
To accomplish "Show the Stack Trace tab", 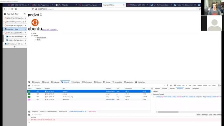I will tap(196, 89).
